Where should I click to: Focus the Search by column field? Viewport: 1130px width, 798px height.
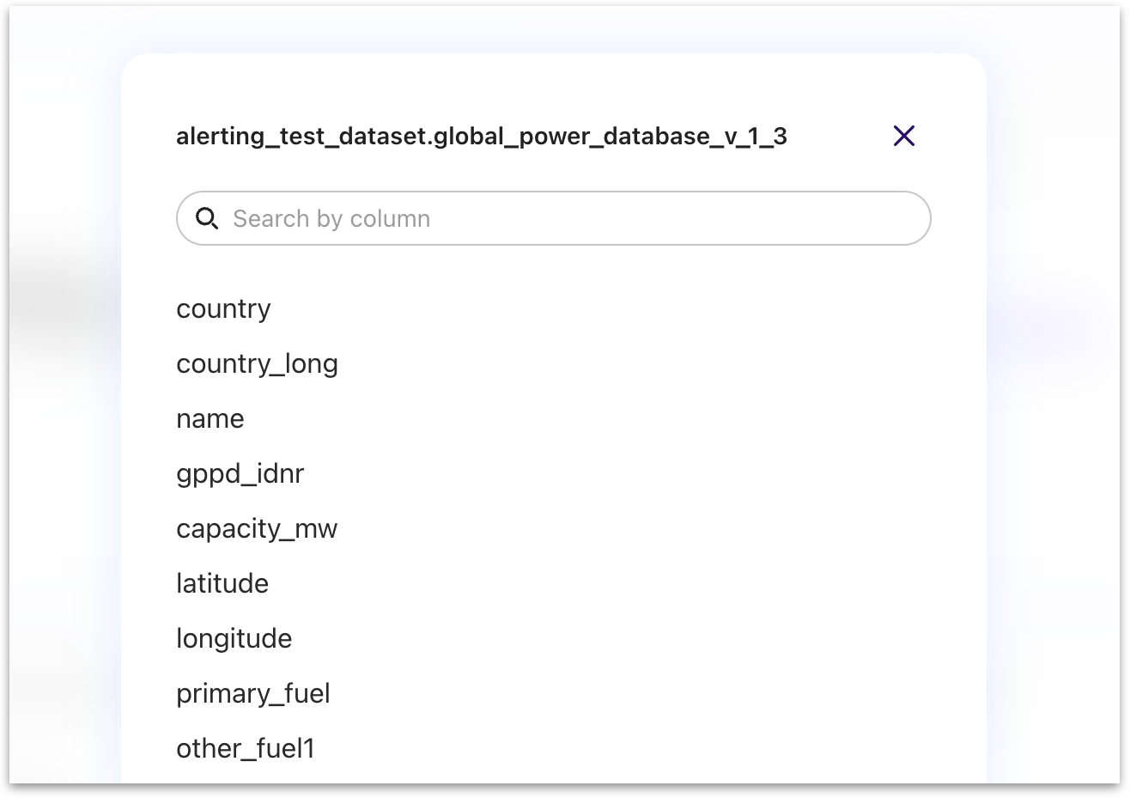coord(553,218)
